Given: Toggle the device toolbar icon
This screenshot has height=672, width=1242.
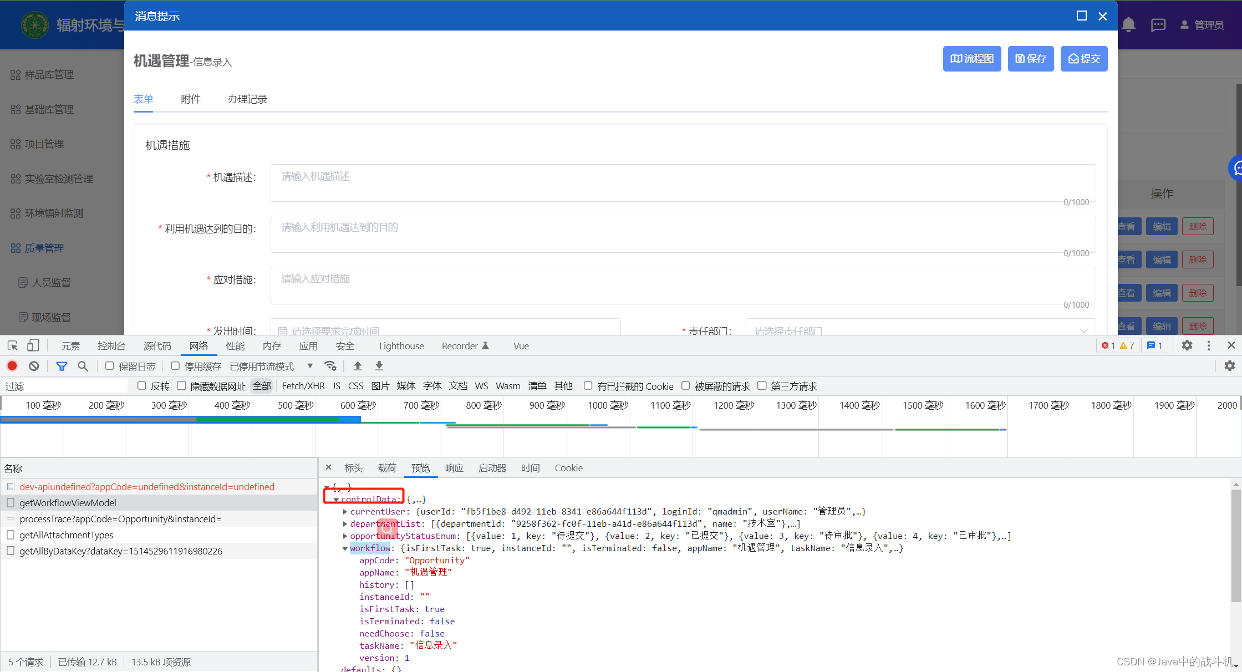Looking at the screenshot, I should pyautogui.click(x=33, y=345).
